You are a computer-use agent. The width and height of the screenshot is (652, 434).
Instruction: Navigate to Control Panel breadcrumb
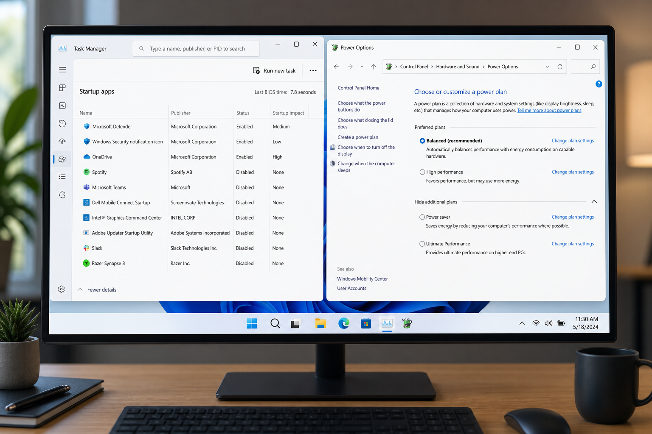(x=414, y=67)
